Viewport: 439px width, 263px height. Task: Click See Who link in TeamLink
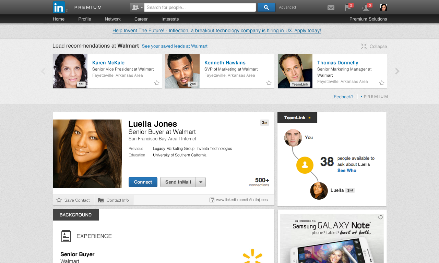click(x=346, y=171)
